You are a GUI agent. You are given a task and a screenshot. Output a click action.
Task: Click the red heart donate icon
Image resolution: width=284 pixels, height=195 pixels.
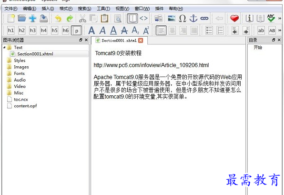click(234, 19)
